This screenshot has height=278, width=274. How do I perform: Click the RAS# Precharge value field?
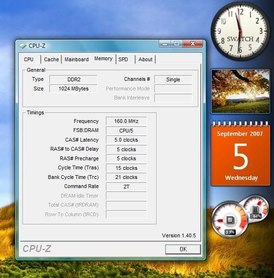(126, 158)
